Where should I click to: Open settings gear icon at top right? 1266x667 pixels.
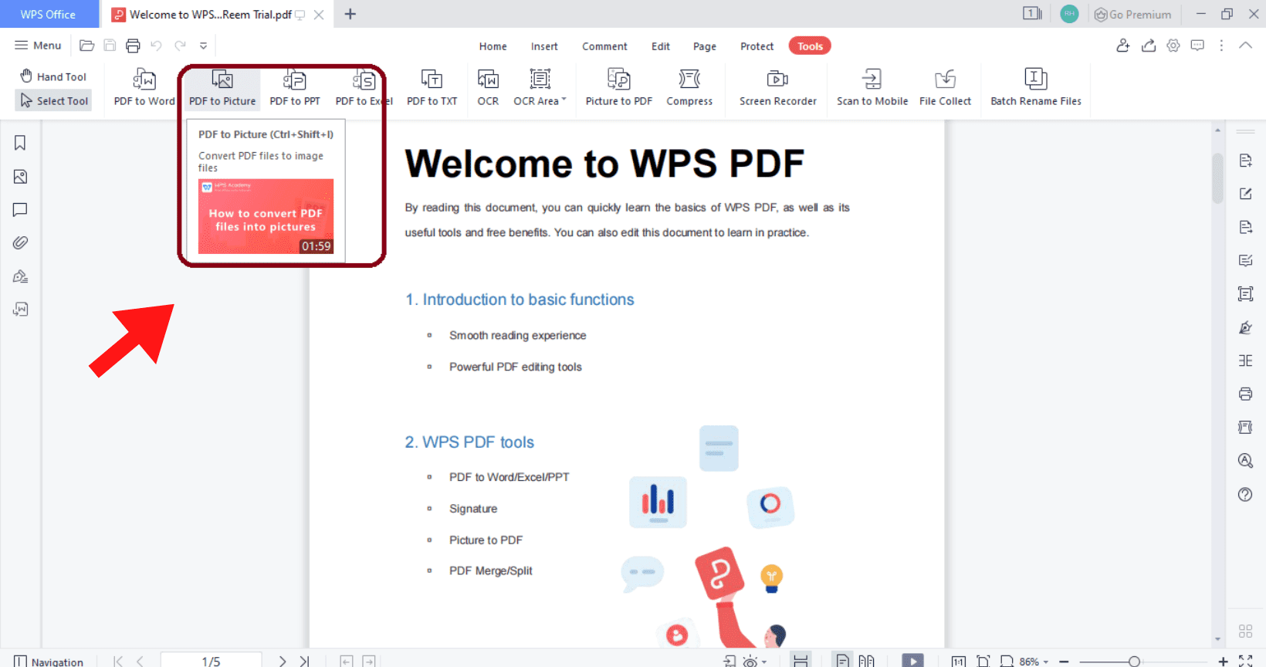click(x=1173, y=46)
